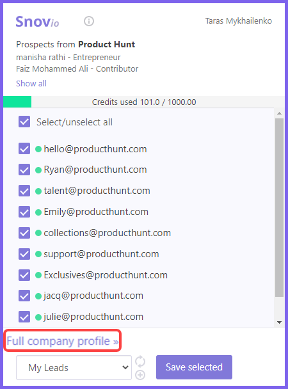Click the Faiz Mohammed Ali - Contributor prospect
Screen dimensions: 288x389
77,68
